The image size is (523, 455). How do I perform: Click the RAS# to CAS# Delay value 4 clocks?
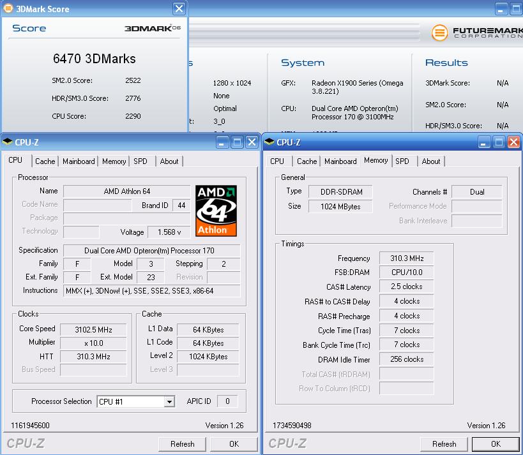pyautogui.click(x=407, y=301)
